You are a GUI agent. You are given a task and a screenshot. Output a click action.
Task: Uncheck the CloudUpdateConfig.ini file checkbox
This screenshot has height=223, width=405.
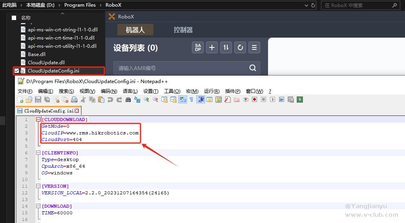coord(17,71)
